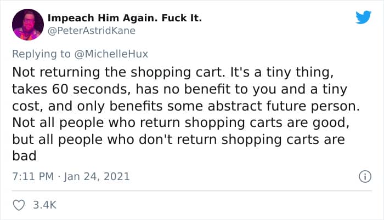Click the phrase "has no benefit to you"

pos(173,89)
